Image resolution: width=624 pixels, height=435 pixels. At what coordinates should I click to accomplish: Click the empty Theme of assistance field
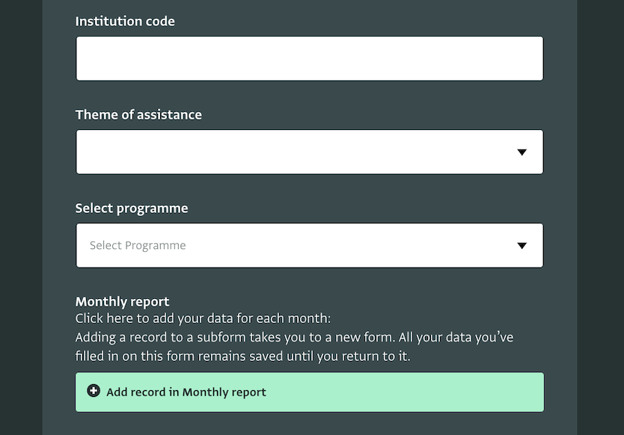310,152
